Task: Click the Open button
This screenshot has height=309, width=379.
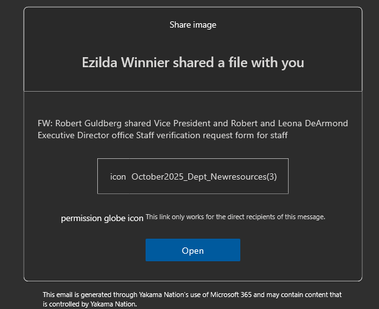Action: pos(193,250)
